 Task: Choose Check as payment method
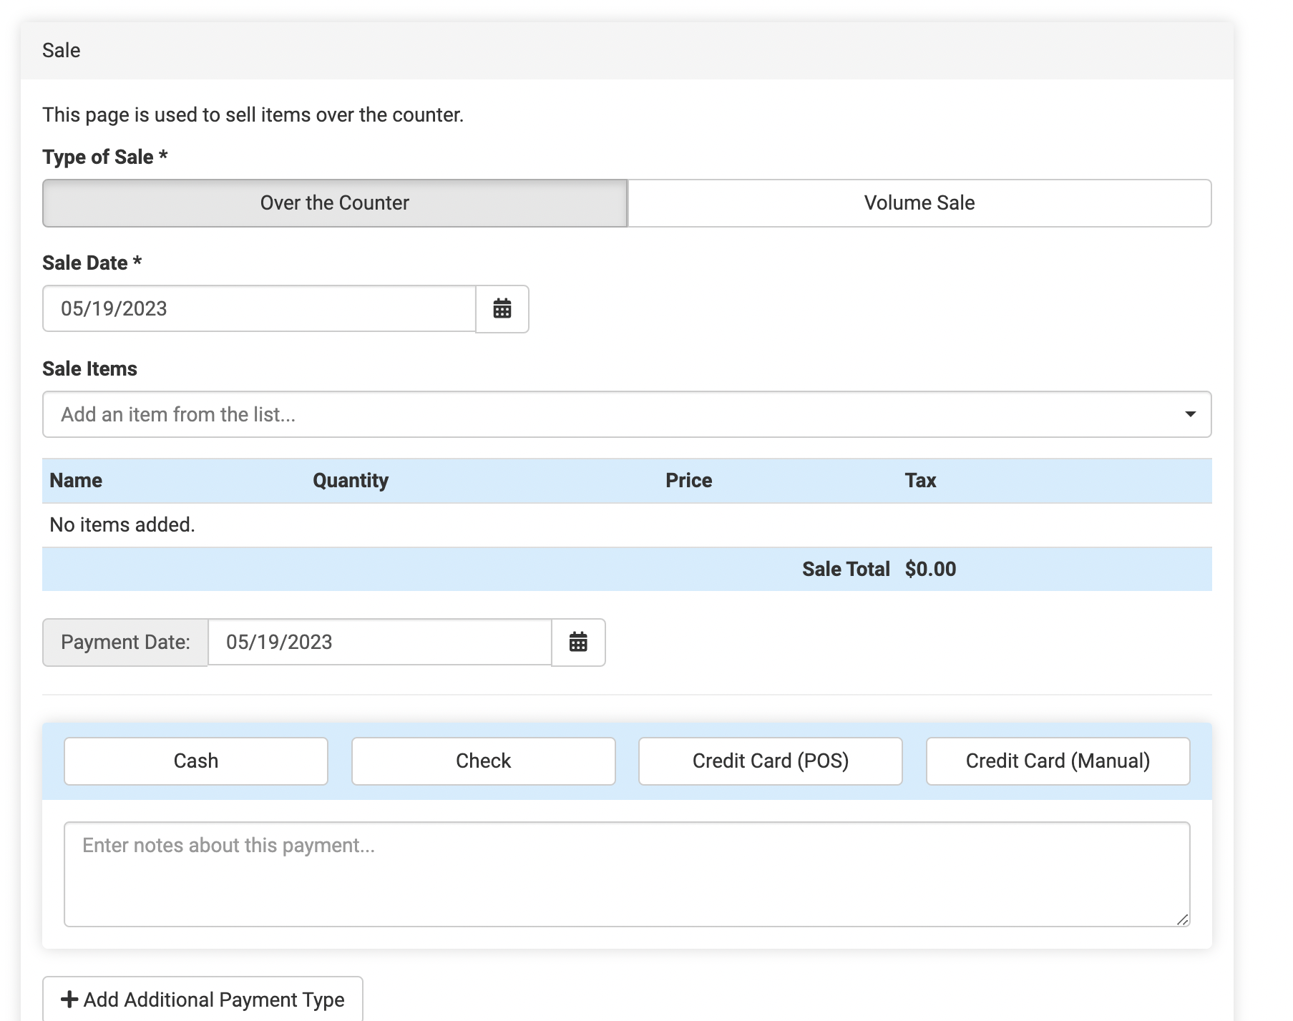pos(483,761)
